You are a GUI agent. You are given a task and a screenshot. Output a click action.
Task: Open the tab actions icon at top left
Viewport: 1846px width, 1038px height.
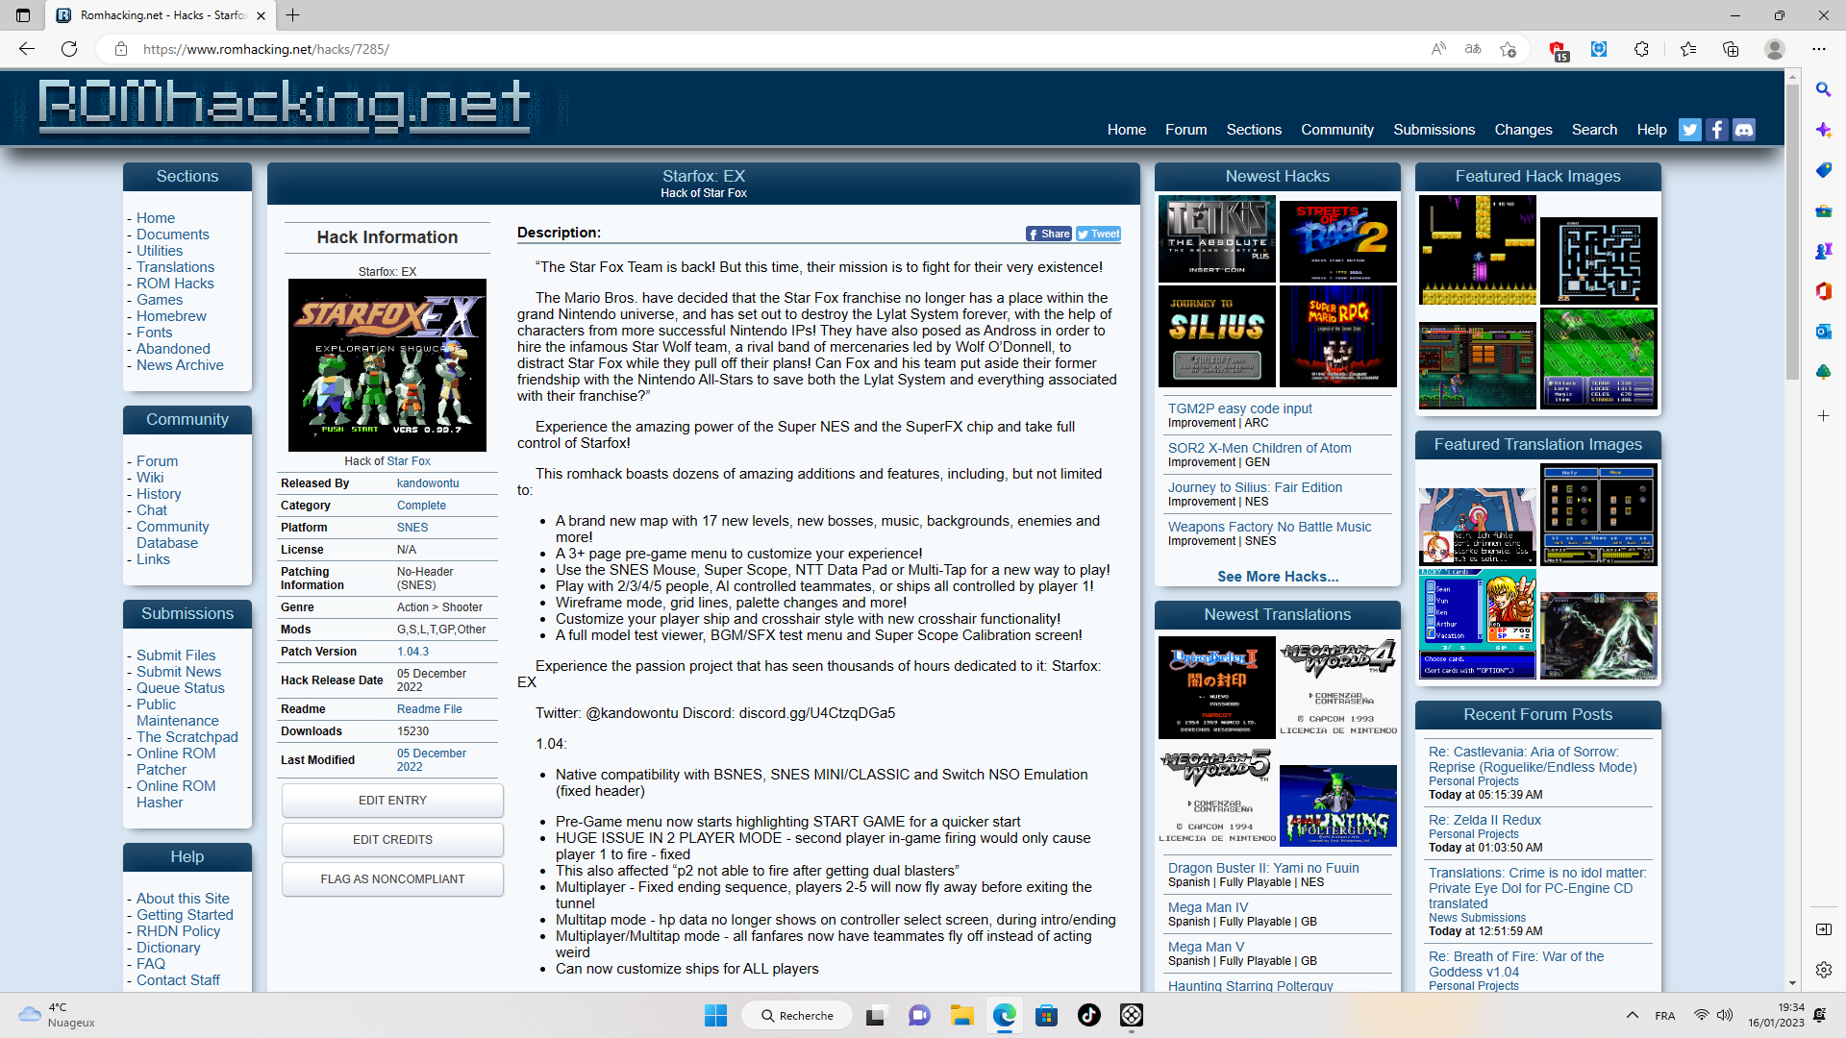pyautogui.click(x=23, y=15)
